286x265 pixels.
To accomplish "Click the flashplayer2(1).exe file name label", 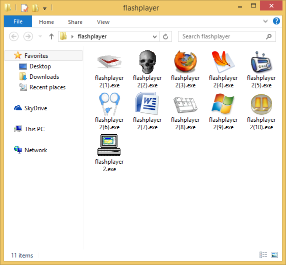I will click(109, 81).
